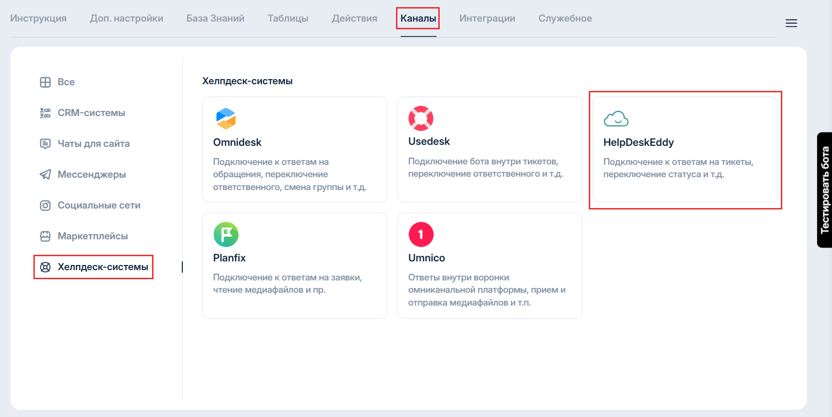The width and height of the screenshot is (832, 417).
Task: Click the HelpDeskEddy cloud icon
Action: (616, 119)
